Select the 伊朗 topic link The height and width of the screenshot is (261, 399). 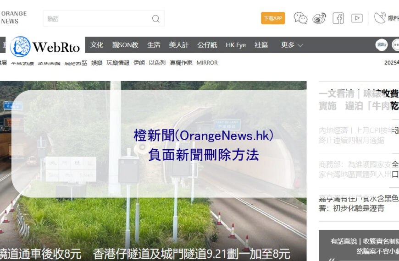(x=139, y=63)
